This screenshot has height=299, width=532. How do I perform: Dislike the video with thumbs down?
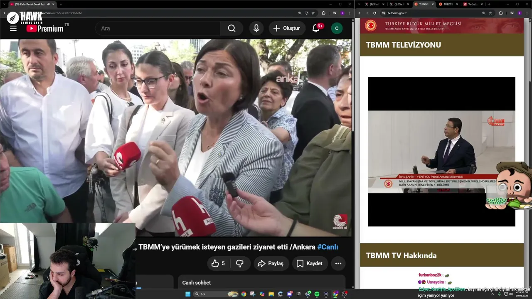pos(240,263)
